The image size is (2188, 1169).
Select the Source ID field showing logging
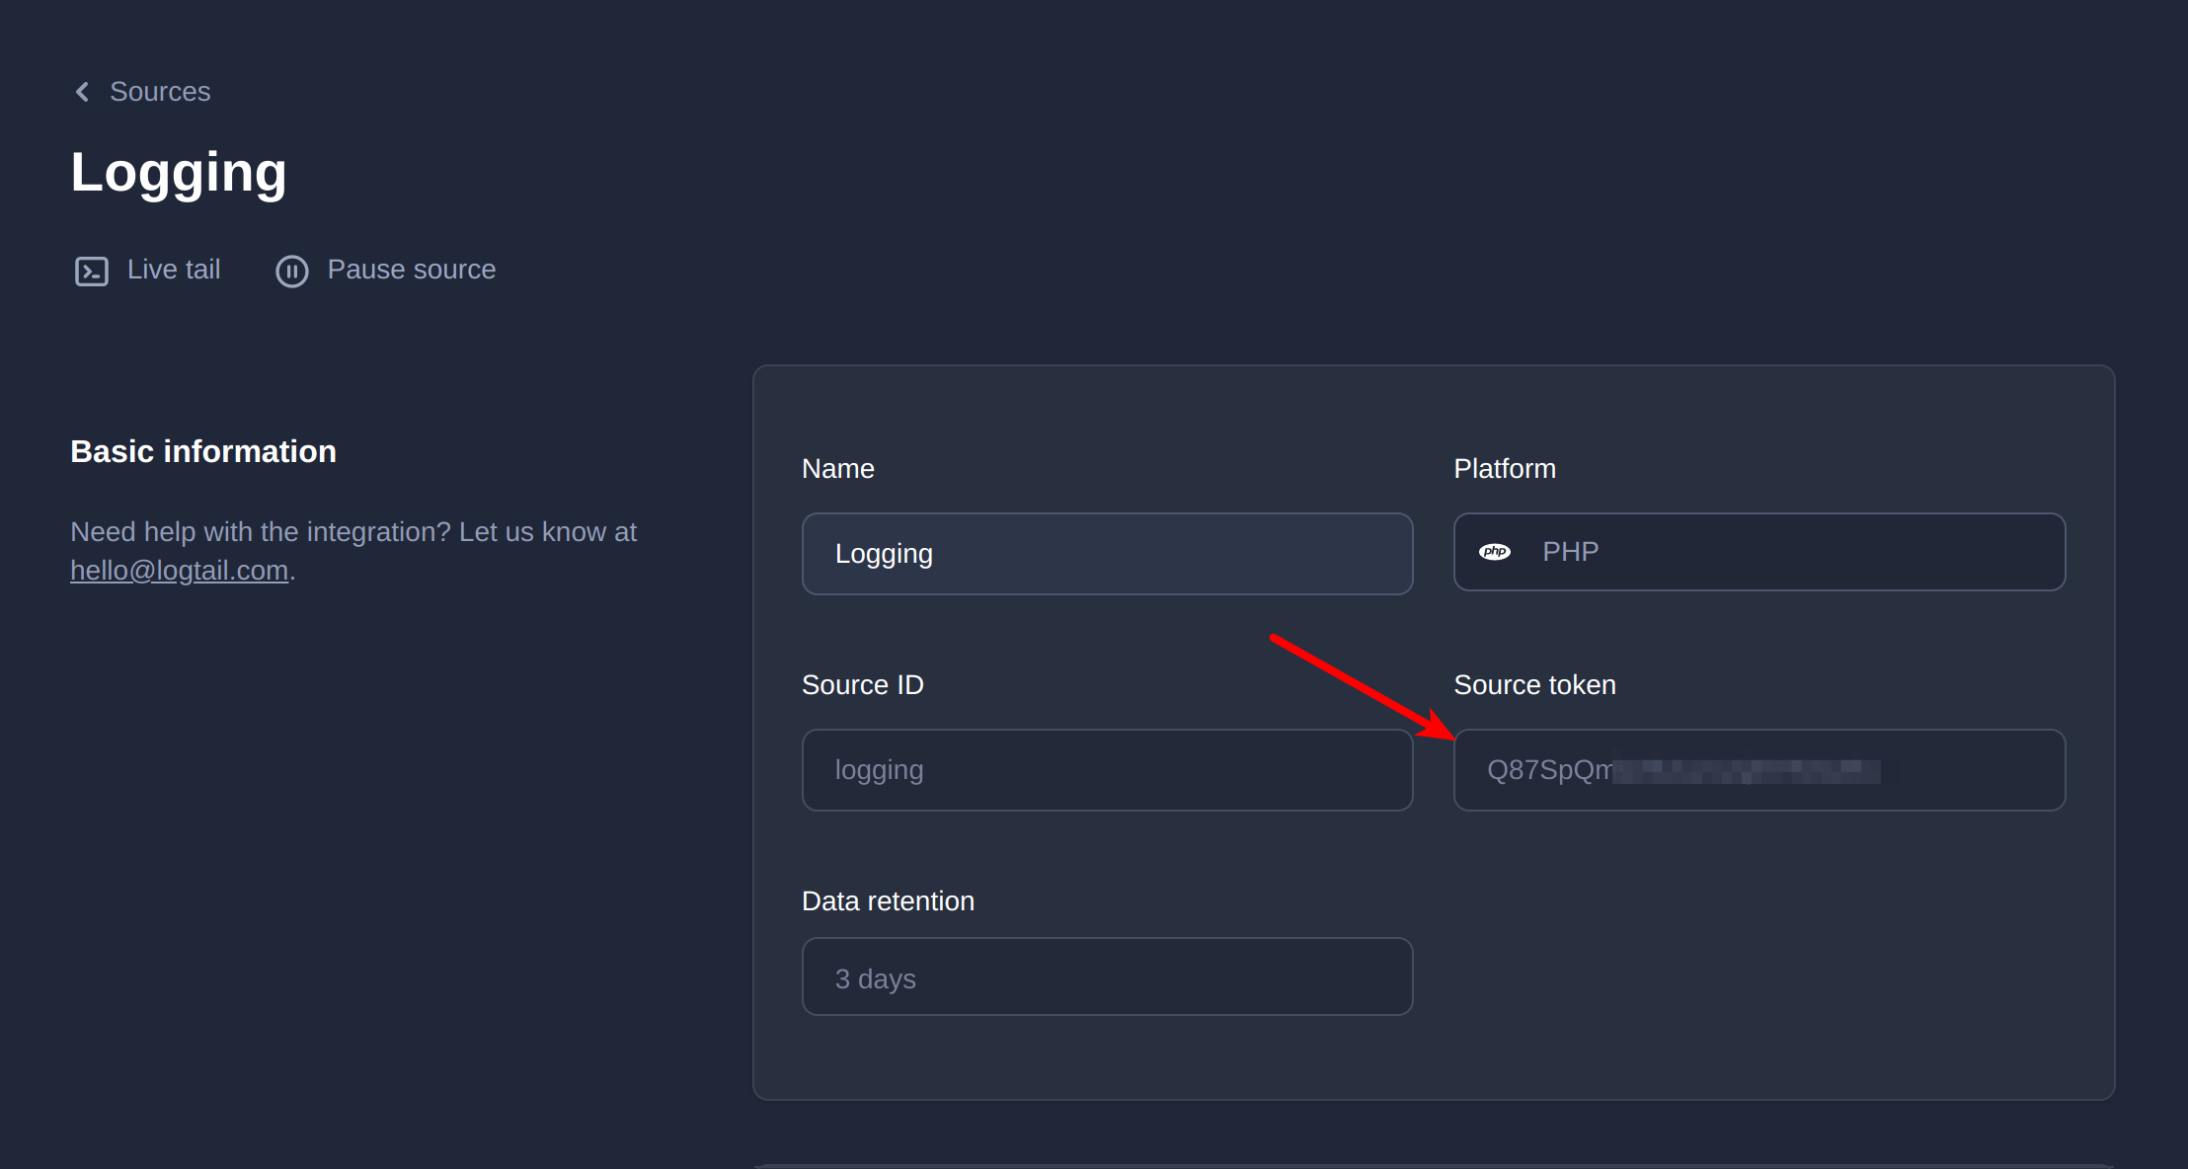pyautogui.click(x=1106, y=769)
